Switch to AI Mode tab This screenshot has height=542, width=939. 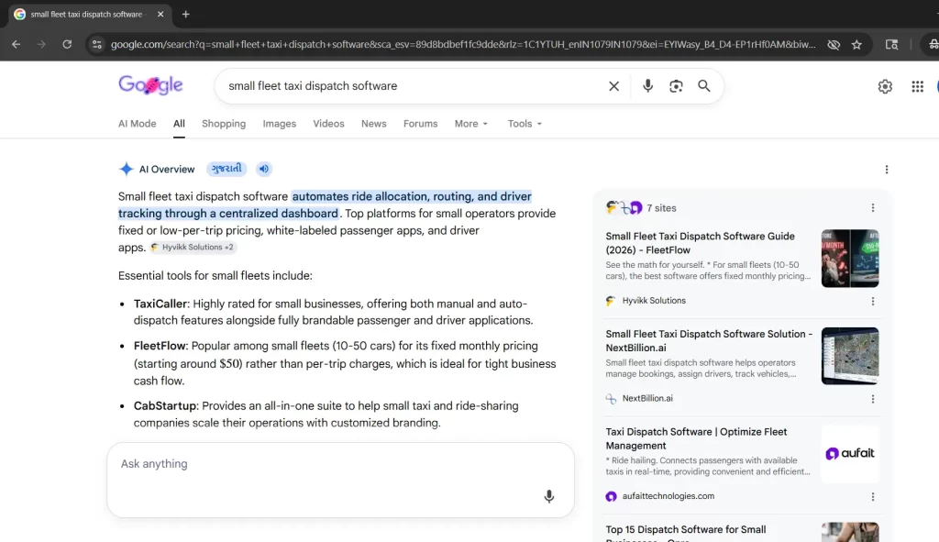[x=138, y=124]
